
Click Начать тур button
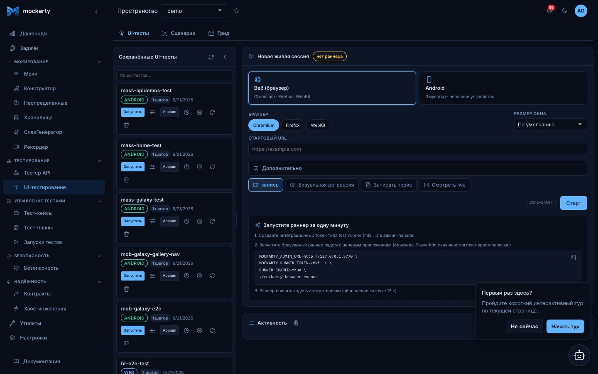point(565,327)
